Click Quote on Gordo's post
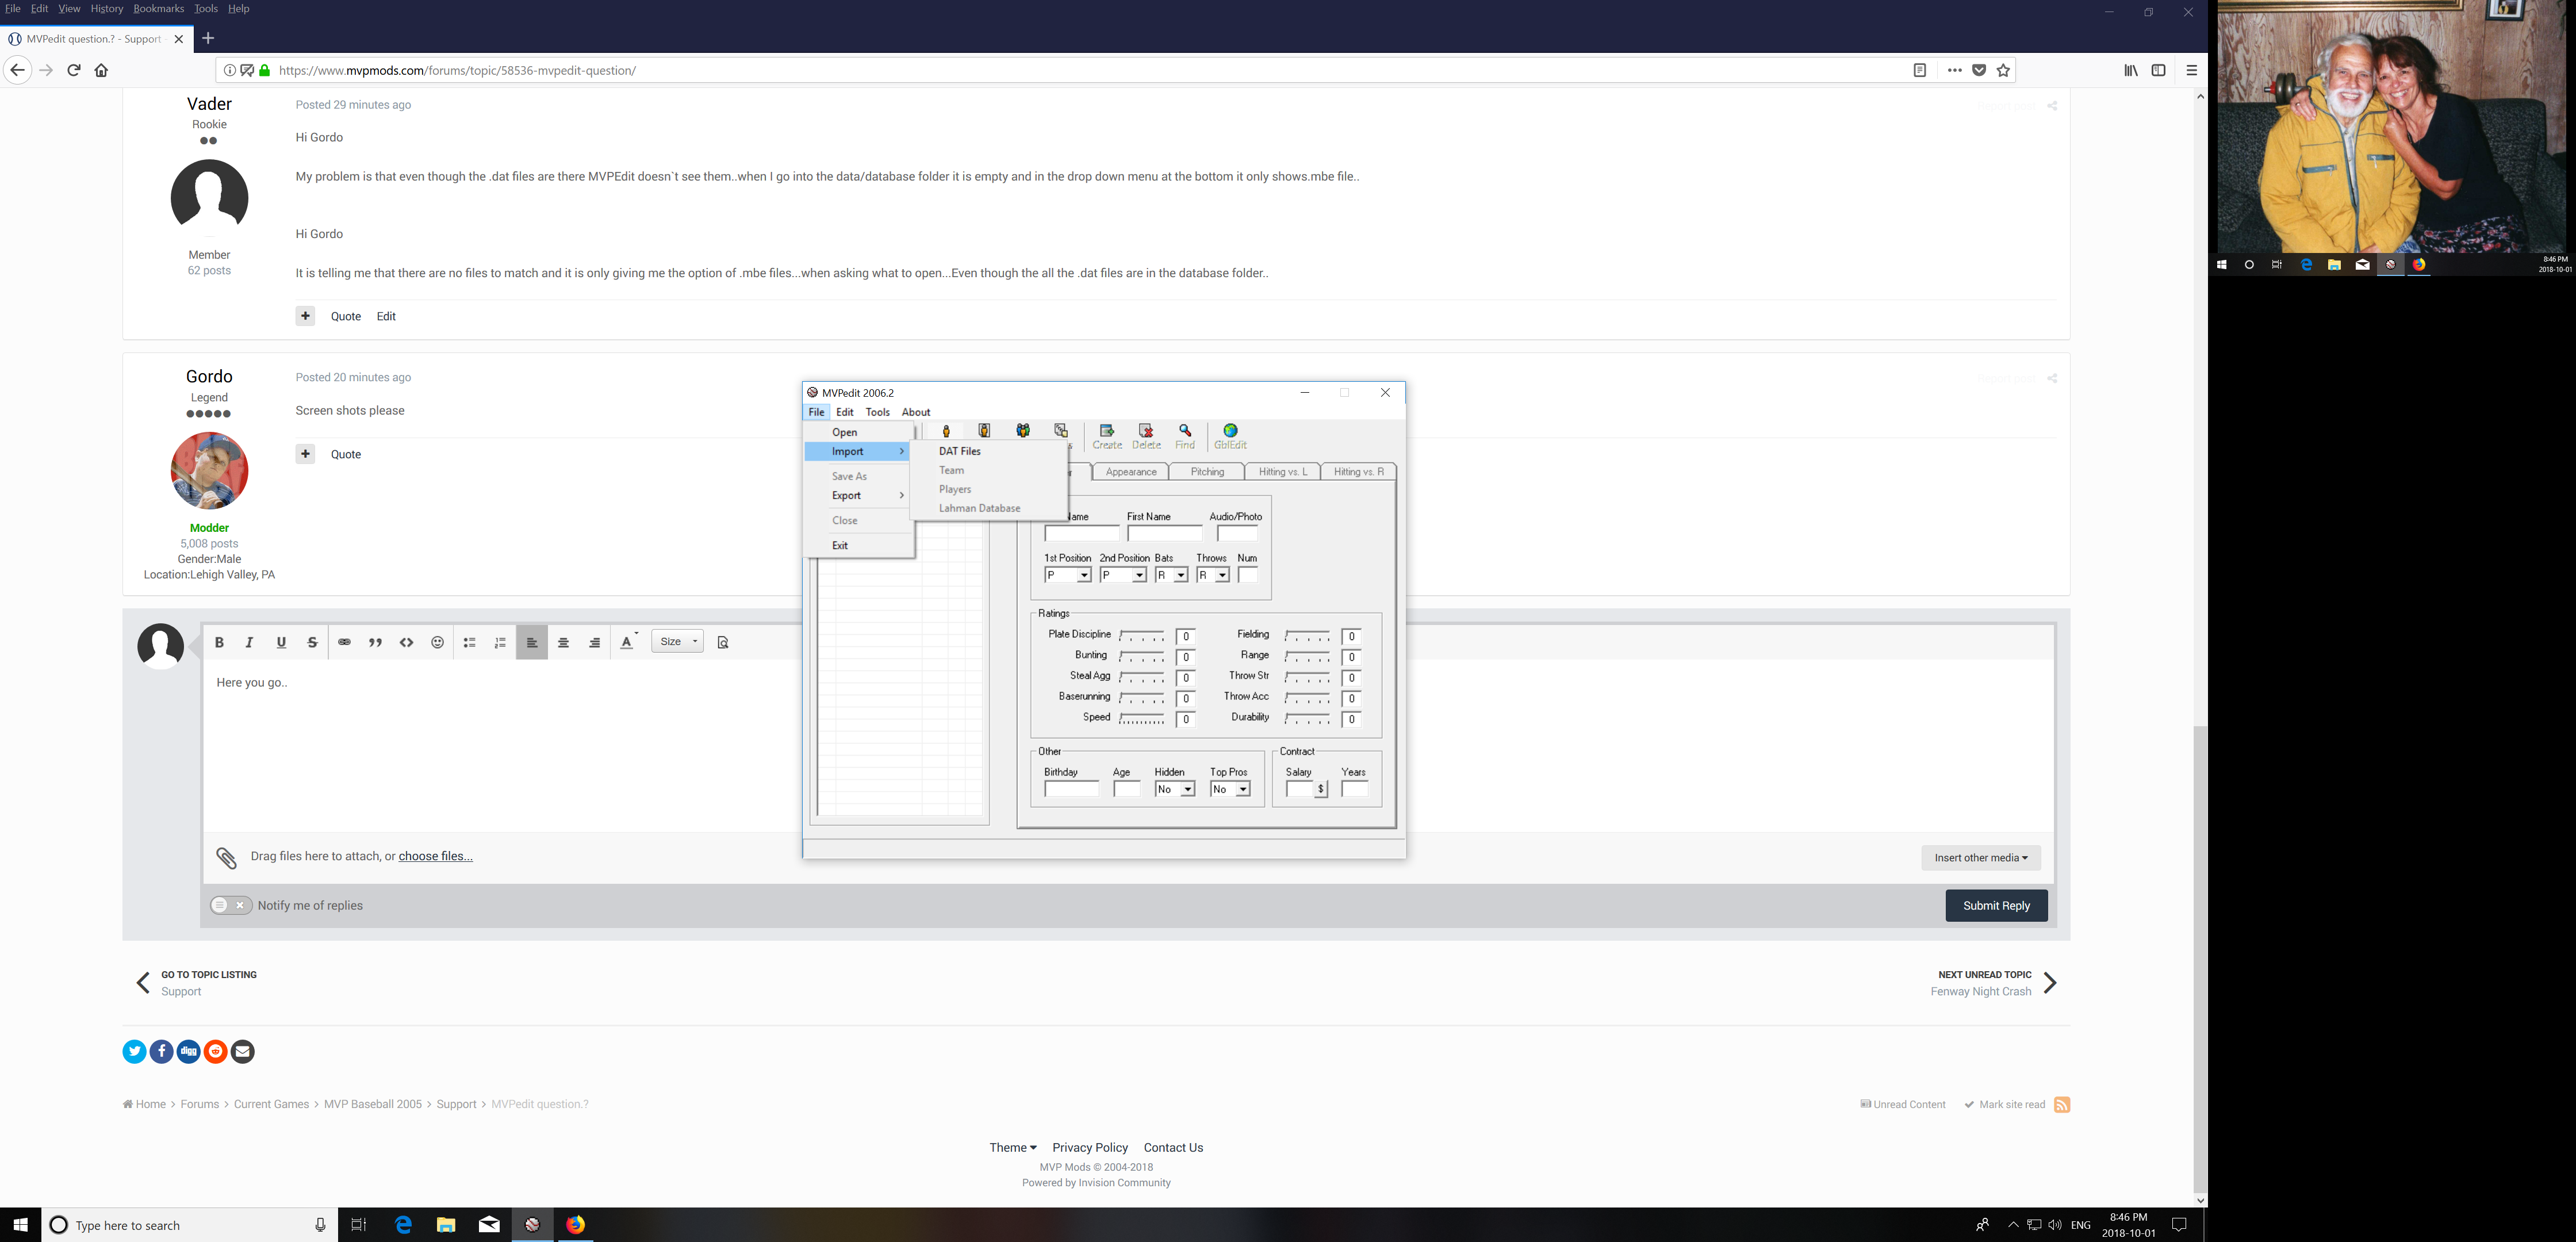This screenshot has width=2576, height=1242. 346,454
